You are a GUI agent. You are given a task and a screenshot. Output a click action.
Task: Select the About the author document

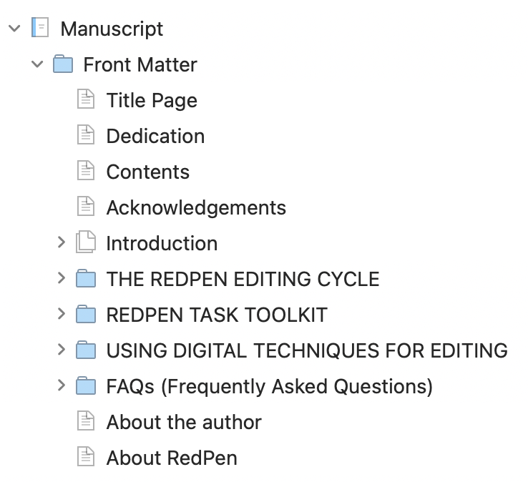pyautogui.click(x=184, y=422)
